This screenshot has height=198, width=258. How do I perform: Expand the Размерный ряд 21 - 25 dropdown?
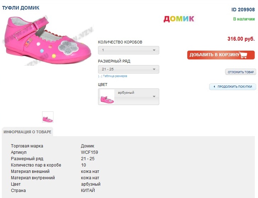(128, 69)
